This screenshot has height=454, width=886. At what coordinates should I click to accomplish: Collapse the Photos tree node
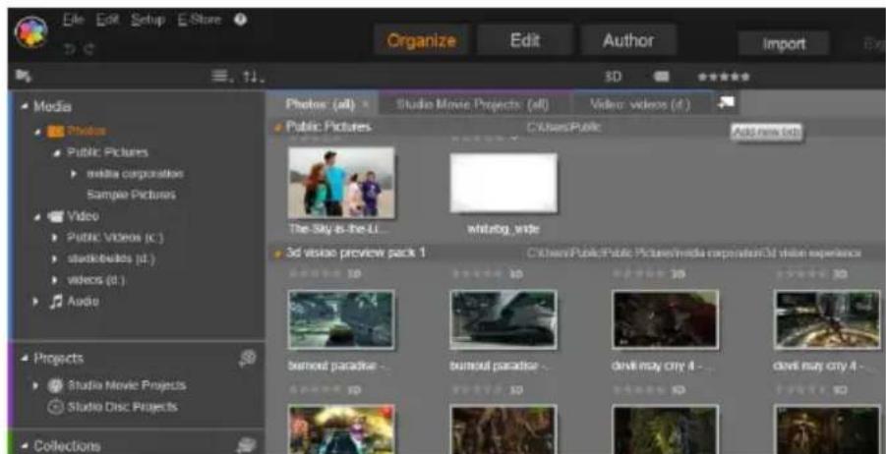[x=38, y=132]
